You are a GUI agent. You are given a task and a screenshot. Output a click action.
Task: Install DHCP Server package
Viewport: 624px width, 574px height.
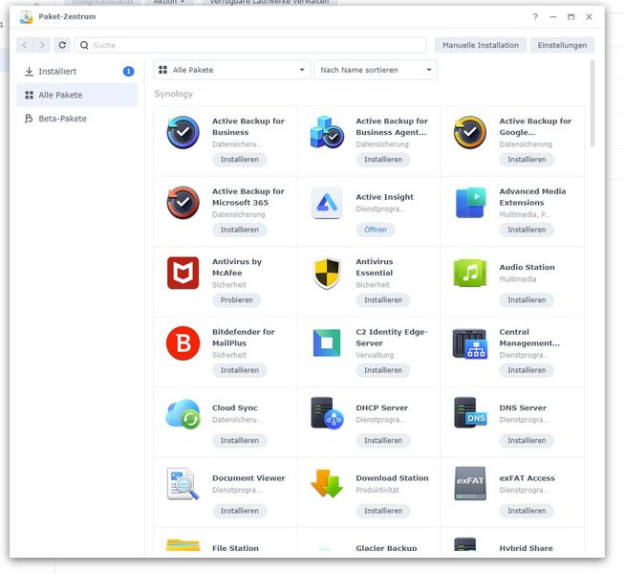[383, 441]
